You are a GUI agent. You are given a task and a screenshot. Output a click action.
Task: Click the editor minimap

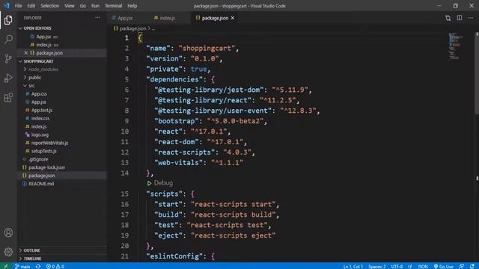click(456, 46)
